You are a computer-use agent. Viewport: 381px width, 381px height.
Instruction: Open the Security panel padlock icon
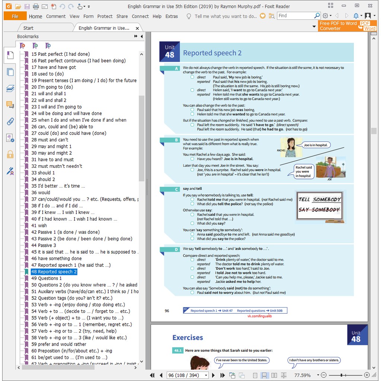point(10,154)
